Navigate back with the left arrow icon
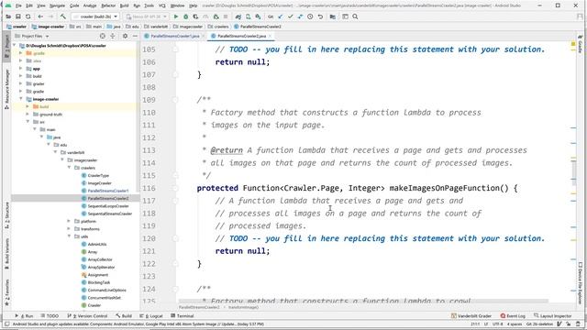 [x=40, y=16]
